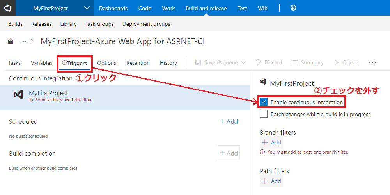Click the Discard undo arrow icon
The width and height of the screenshot is (390, 195).
tap(258, 62)
